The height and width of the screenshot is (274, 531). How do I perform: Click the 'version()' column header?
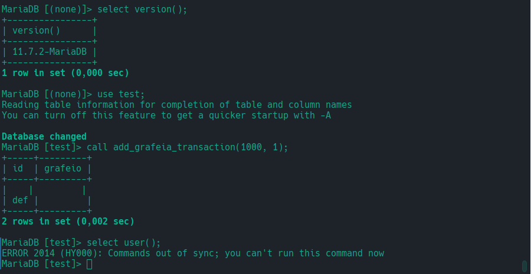[x=36, y=31]
